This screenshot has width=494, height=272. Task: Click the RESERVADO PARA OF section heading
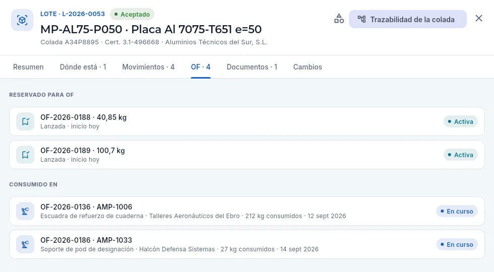41,95
